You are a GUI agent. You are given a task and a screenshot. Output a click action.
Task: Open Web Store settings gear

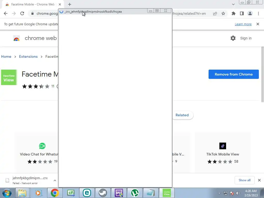click(233, 38)
